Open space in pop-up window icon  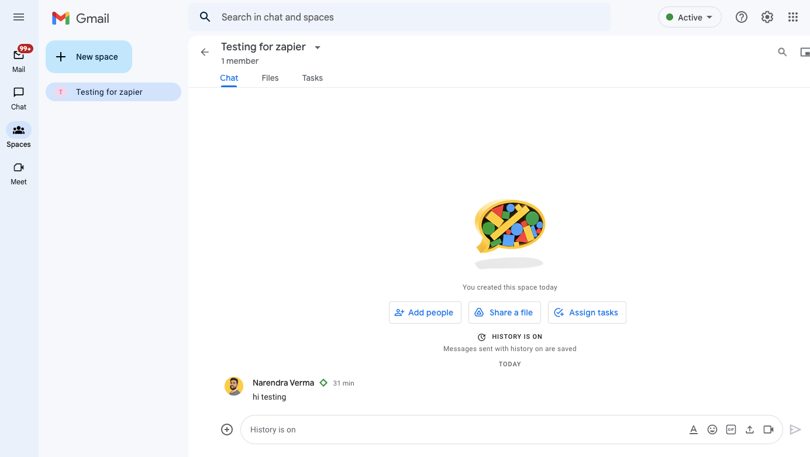point(805,52)
